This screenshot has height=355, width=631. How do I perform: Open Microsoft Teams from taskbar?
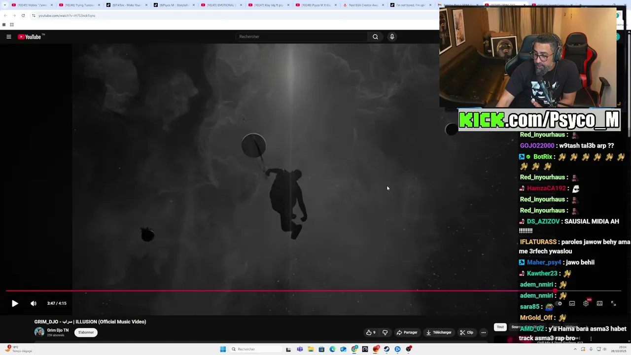point(300,349)
